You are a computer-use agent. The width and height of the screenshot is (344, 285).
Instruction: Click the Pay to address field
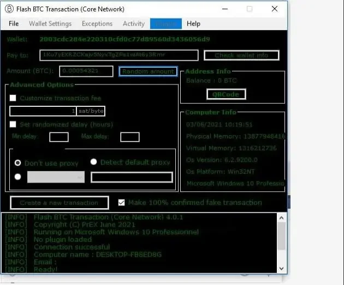click(119, 55)
